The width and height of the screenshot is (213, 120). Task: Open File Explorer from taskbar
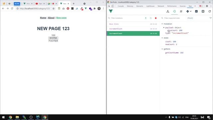17,117
